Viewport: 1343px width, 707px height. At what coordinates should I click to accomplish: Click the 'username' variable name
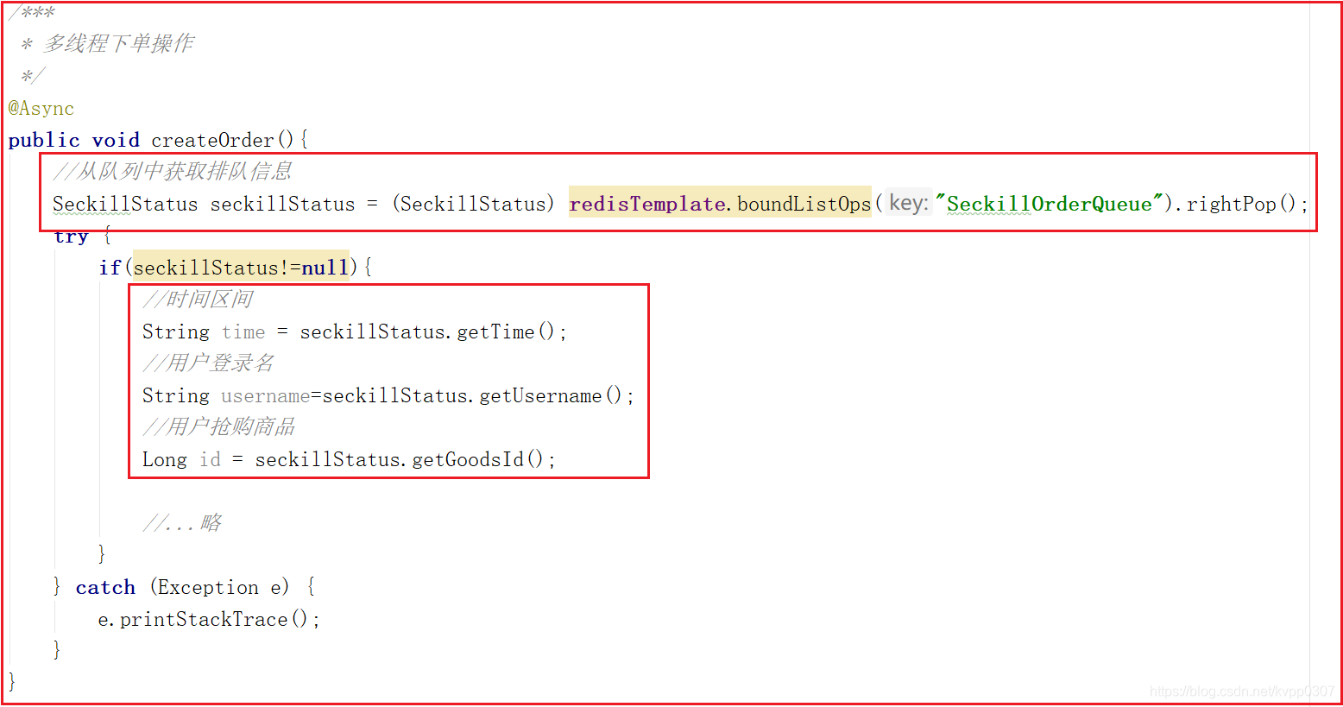(x=266, y=395)
